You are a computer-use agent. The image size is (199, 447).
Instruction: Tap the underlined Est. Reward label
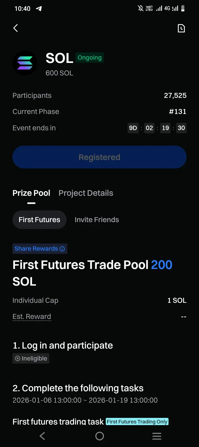[32, 316]
